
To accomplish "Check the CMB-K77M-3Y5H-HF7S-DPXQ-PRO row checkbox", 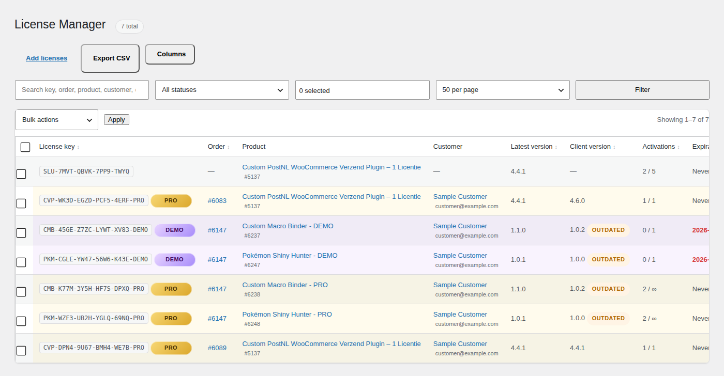I will (x=21, y=292).
